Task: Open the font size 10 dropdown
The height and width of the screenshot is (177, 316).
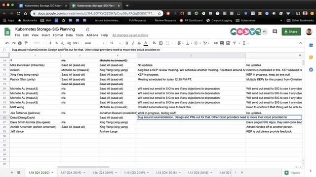Action: (x=115, y=43)
